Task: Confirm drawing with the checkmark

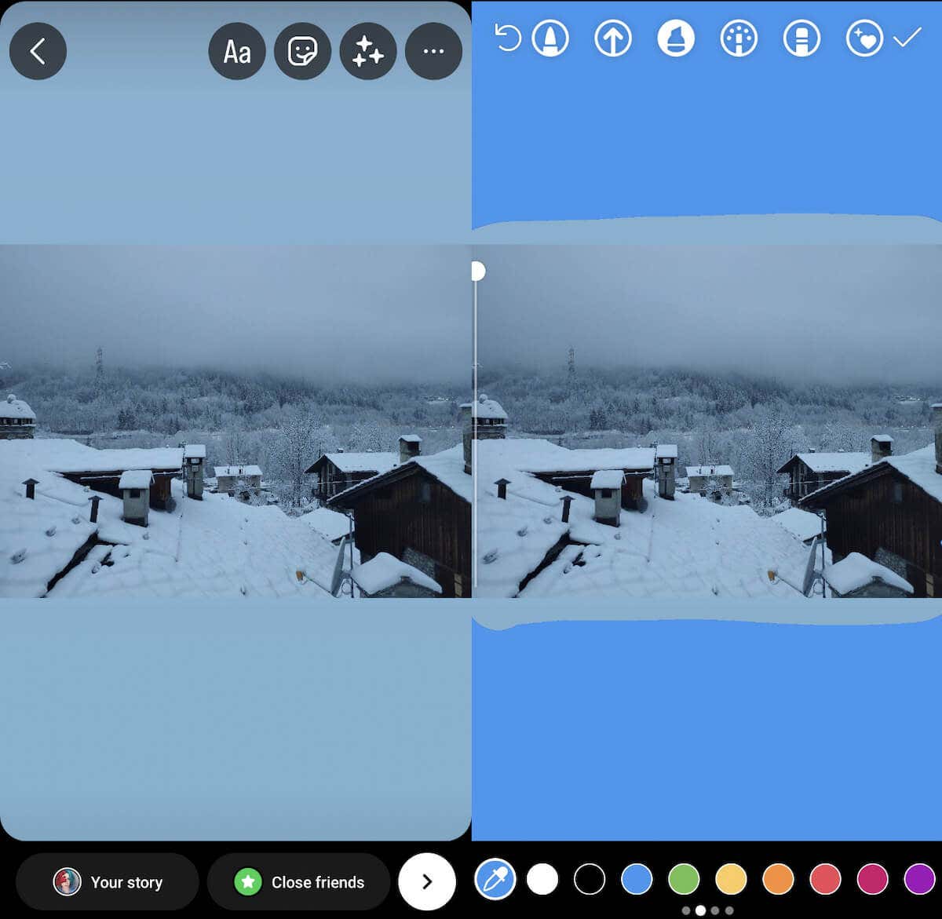Action: click(907, 38)
